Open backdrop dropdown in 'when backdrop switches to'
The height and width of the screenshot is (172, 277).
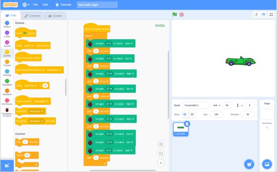54,70
